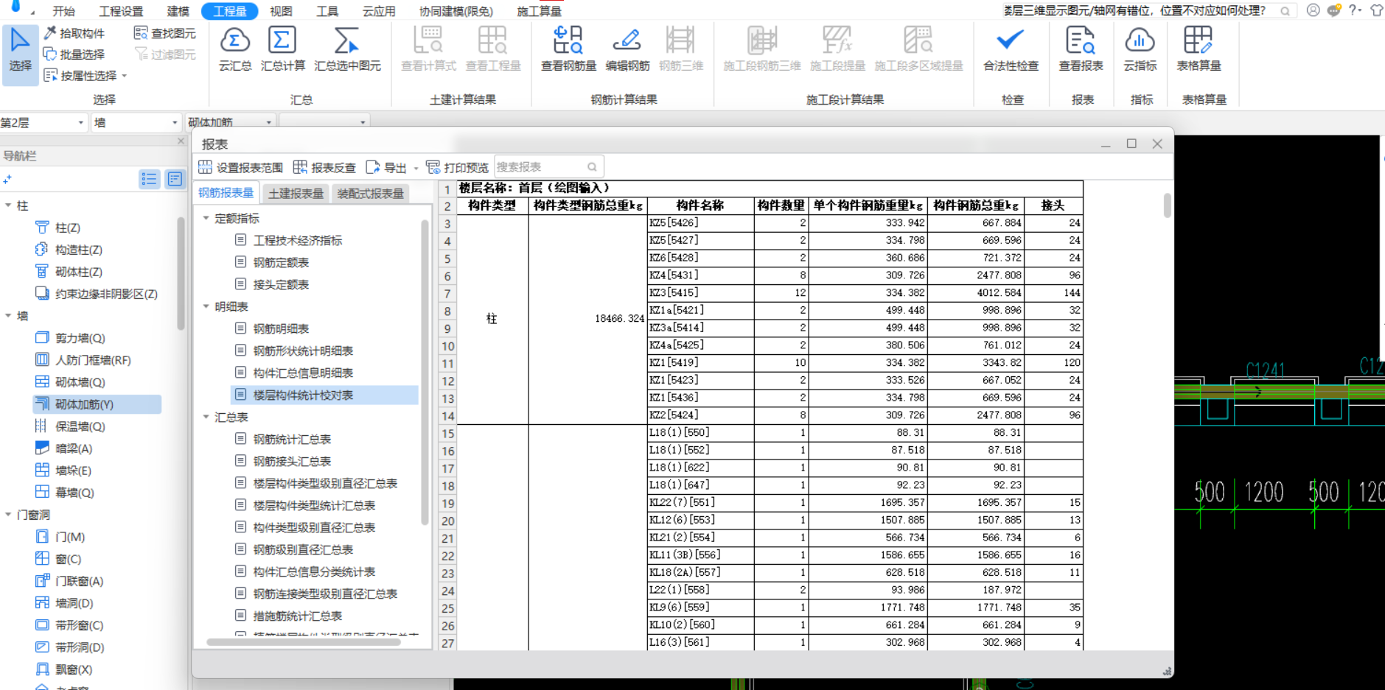Image resolution: width=1385 pixels, height=690 pixels.
Task: Run 合法性检查 check
Action: [1011, 49]
